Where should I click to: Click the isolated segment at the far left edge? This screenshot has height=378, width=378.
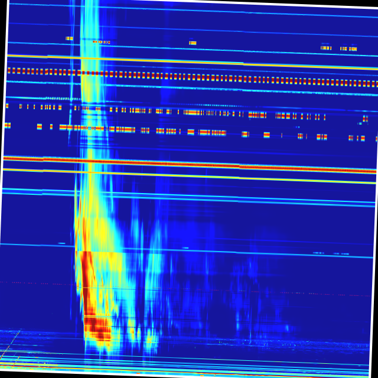[x=7, y=125]
